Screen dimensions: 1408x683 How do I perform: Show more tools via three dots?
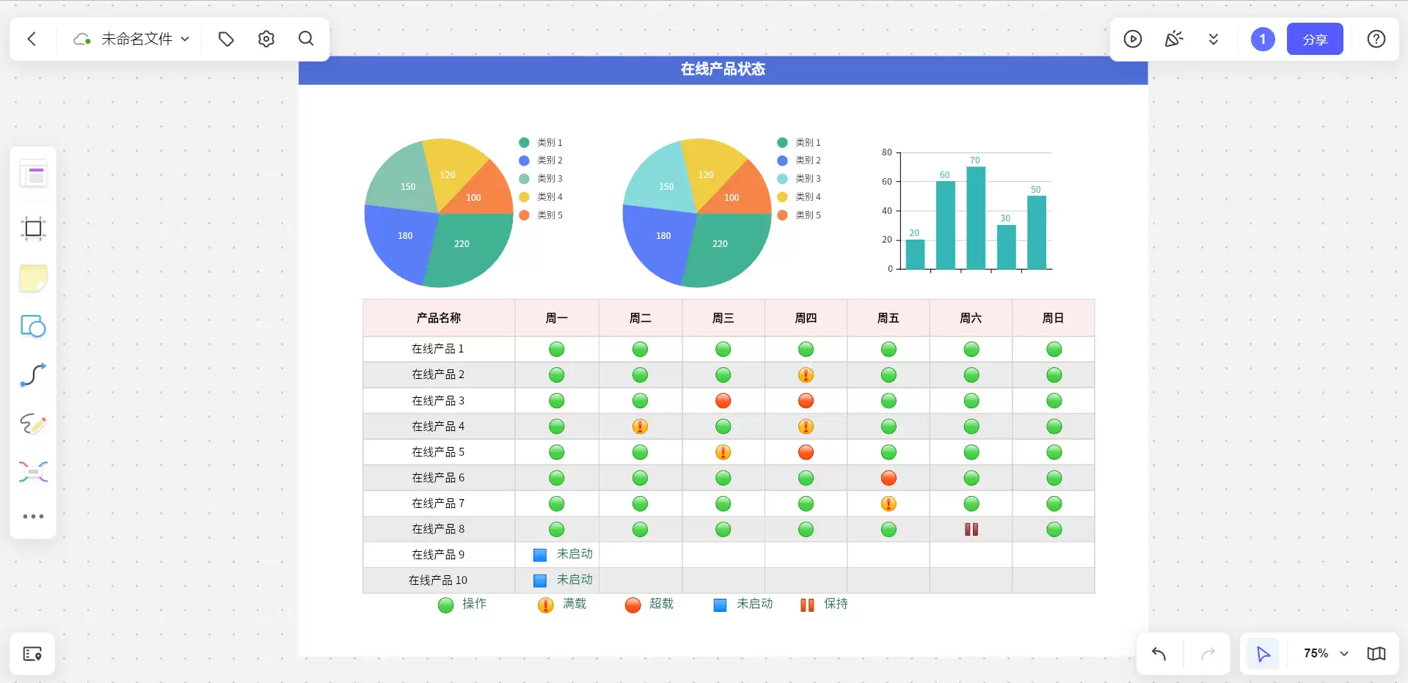point(33,517)
